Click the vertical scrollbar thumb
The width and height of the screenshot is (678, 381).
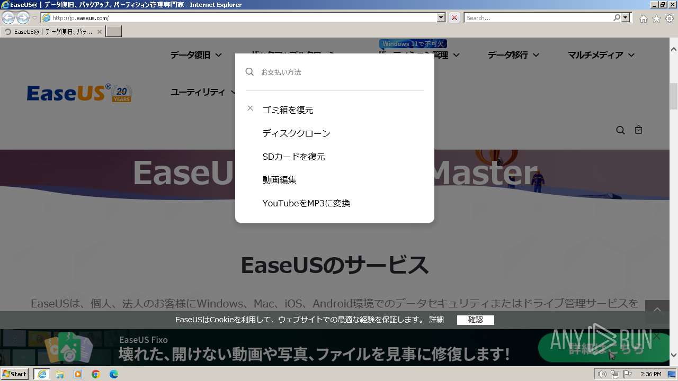tap(674, 96)
